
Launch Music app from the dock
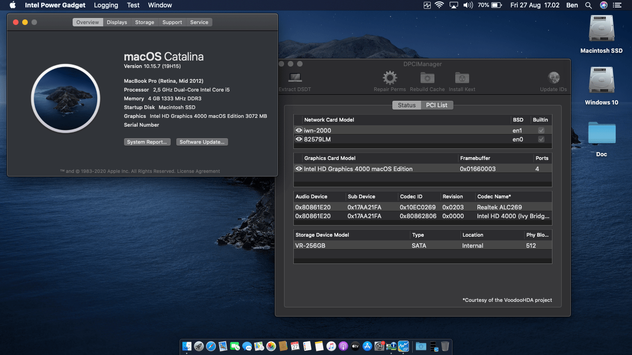tap(331, 346)
